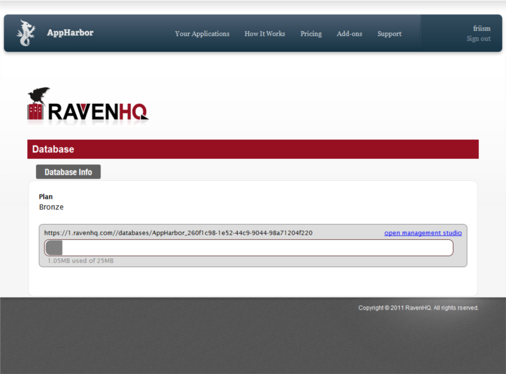Select the Database Info tab
The width and height of the screenshot is (506, 374).
tap(68, 172)
